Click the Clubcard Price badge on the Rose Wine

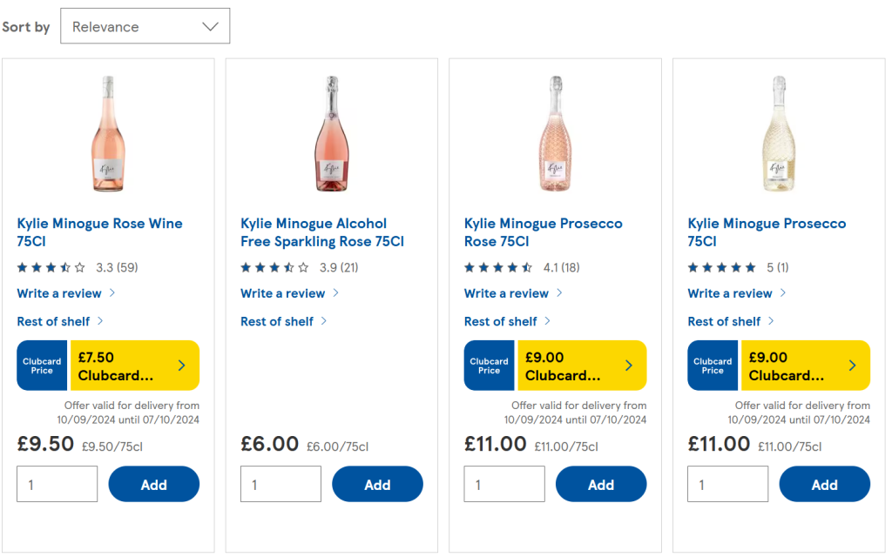pos(41,365)
